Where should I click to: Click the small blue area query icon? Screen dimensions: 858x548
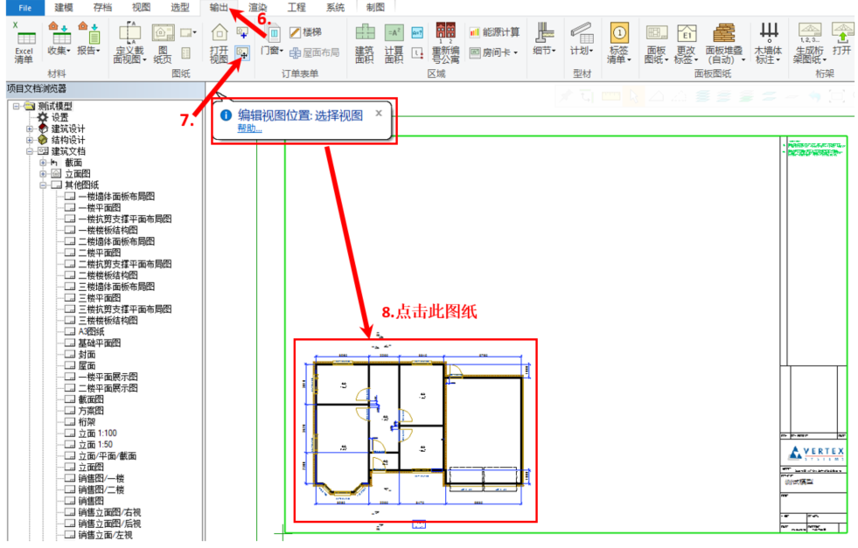tap(417, 32)
